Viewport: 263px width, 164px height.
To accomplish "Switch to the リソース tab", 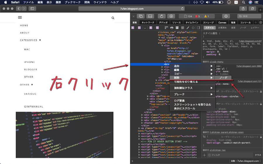I will tap(177, 22).
